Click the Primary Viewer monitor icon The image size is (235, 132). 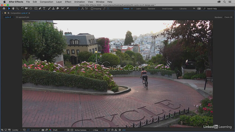[x=6, y=130]
